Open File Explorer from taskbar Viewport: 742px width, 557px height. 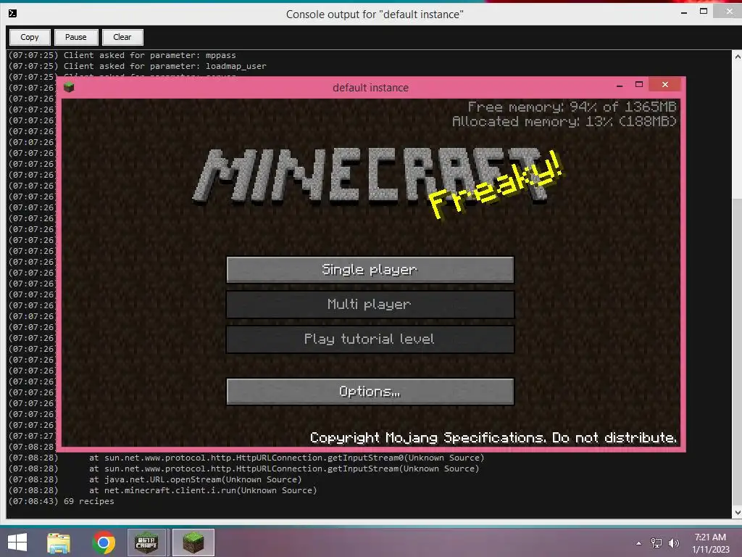59,542
